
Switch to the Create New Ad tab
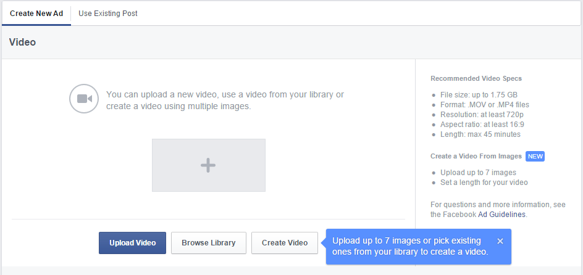coord(36,13)
